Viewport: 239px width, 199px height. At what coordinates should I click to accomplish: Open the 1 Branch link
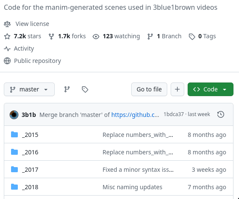click(x=169, y=36)
